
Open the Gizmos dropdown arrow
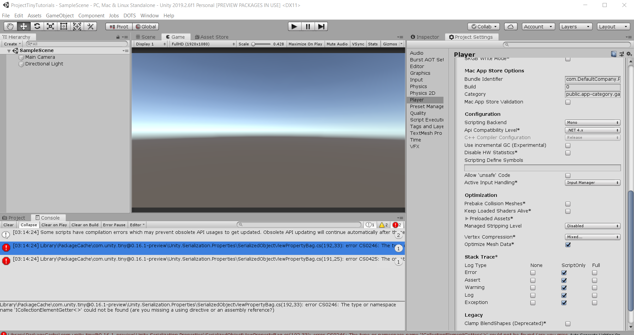click(401, 44)
